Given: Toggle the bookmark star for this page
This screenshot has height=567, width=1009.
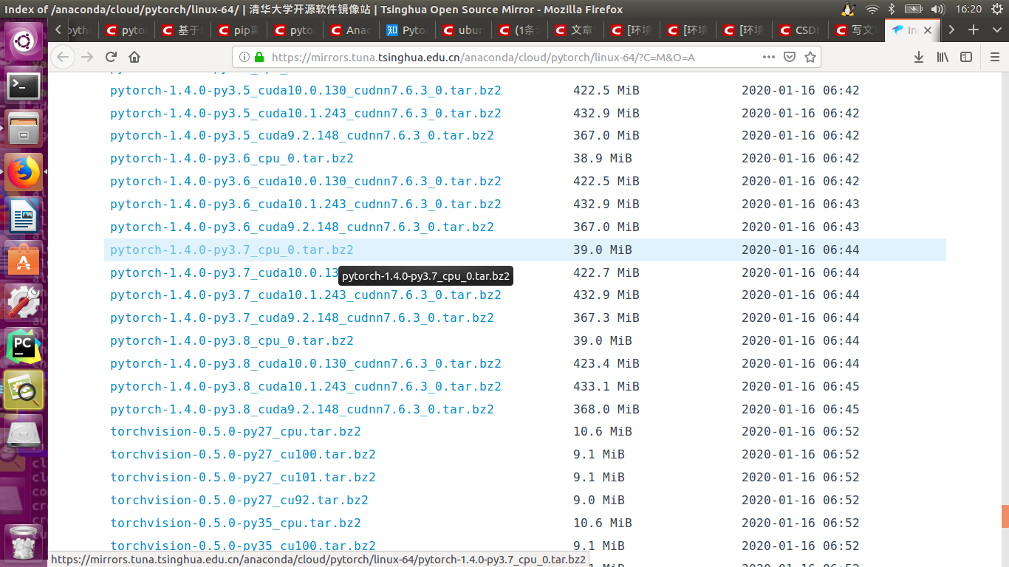Looking at the screenshot, I should click(x=810, y=57).
